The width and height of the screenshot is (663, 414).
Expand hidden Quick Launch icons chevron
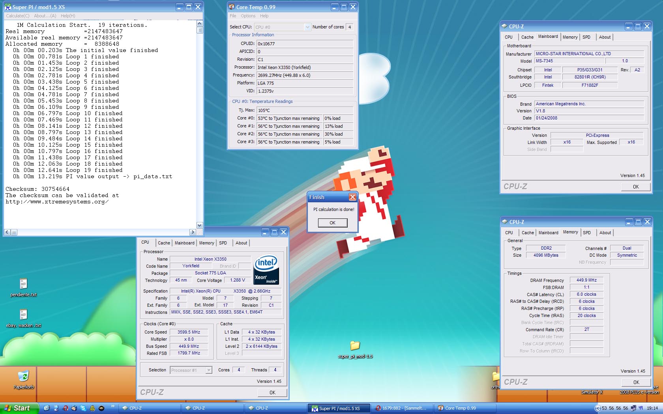(x=112, y=406)
